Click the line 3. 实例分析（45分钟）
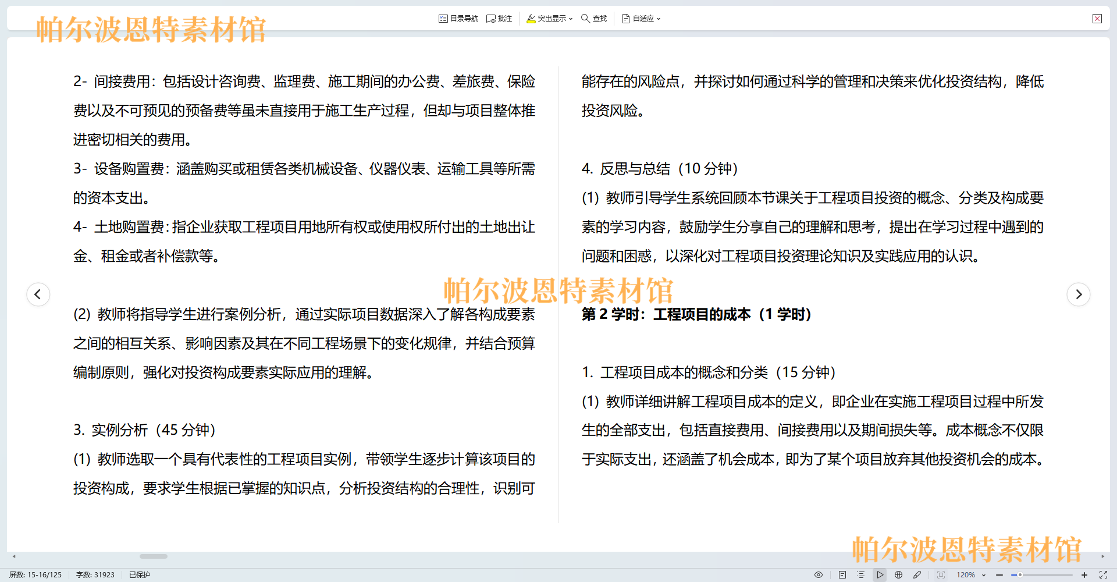This screenshot has height=582, width=1117. [145, 430]
